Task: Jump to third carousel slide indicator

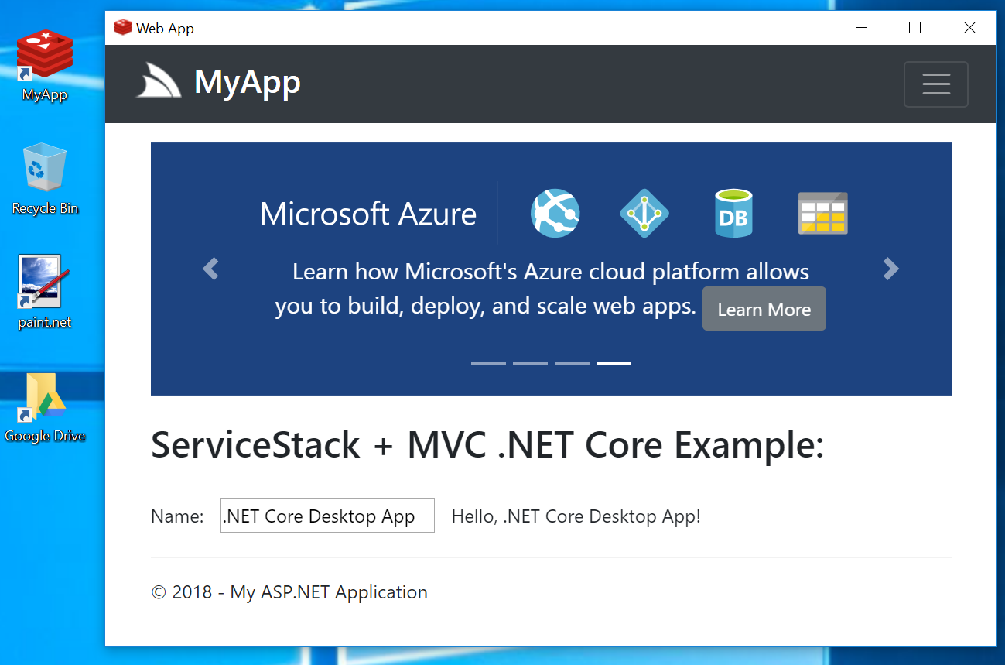Action: pyautogui.click(x=572, y=363)
